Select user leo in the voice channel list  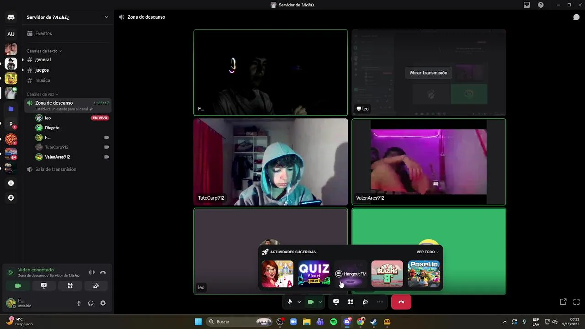tap(72, 118)
